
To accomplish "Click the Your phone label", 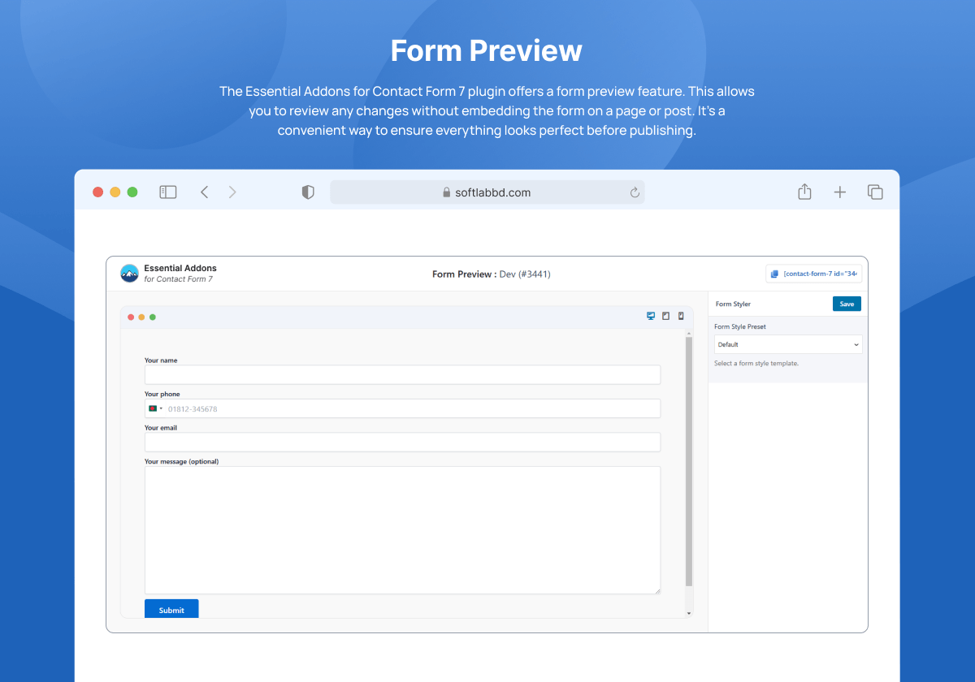I will point(162,394).
